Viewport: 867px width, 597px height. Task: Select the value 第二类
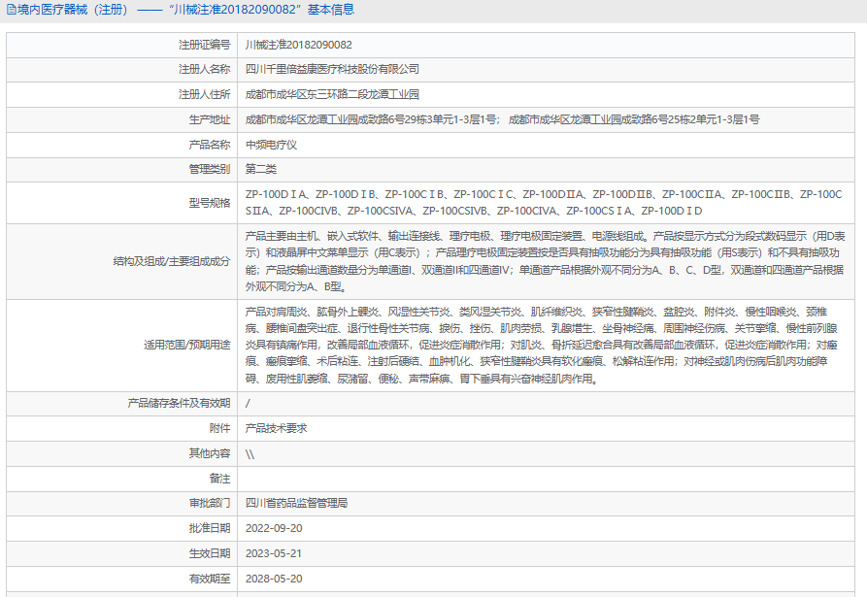[261, 169]
